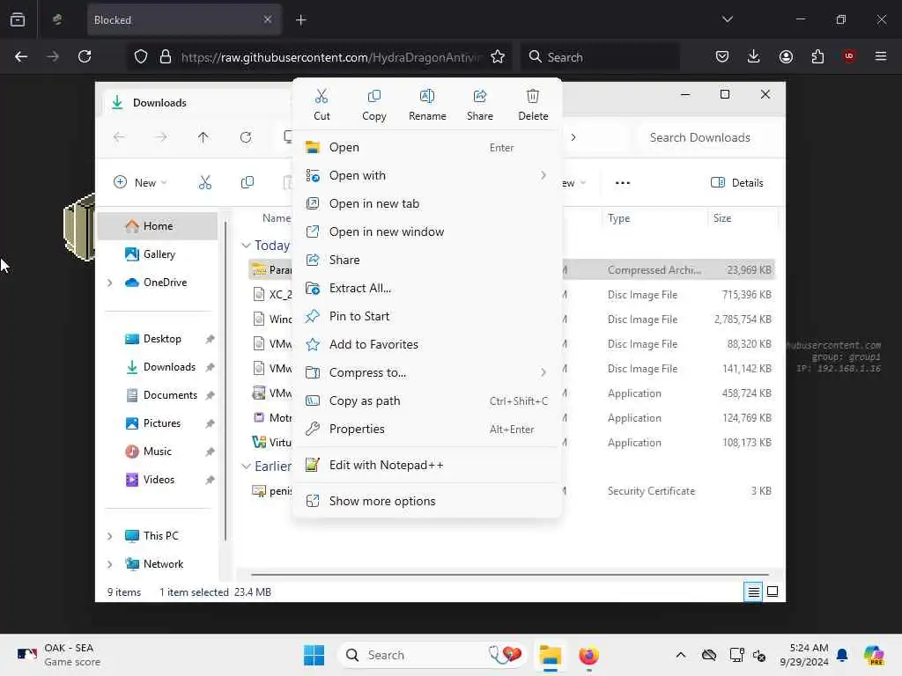The image size is (902, 676).
Task: Open a new Firefox tab
Action: (301, 20)
